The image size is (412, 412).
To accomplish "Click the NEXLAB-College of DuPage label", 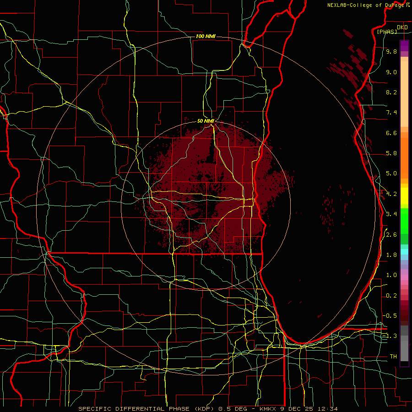I will click(366, 5).
